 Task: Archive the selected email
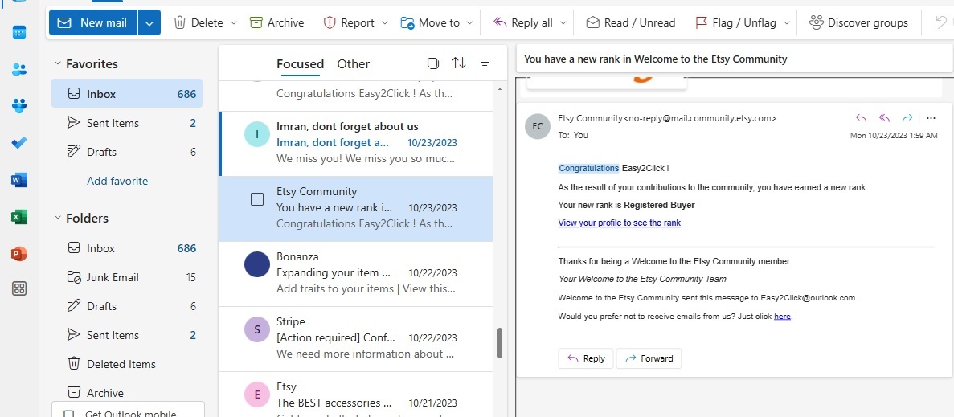point(277,22)
